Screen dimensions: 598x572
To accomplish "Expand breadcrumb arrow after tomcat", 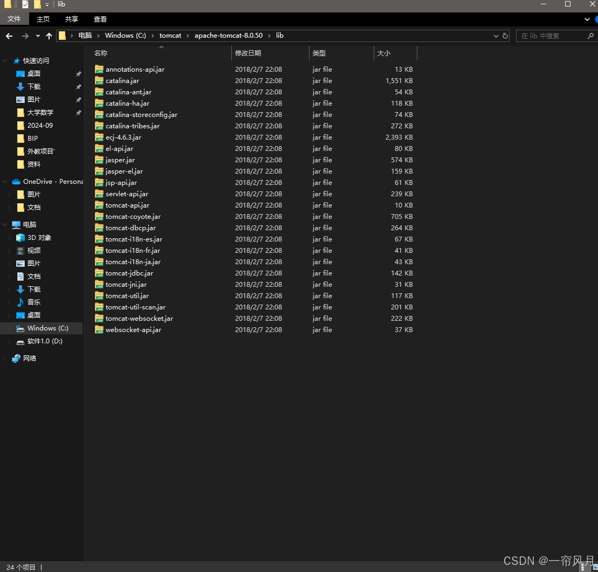I will click(x=188, y=36).
